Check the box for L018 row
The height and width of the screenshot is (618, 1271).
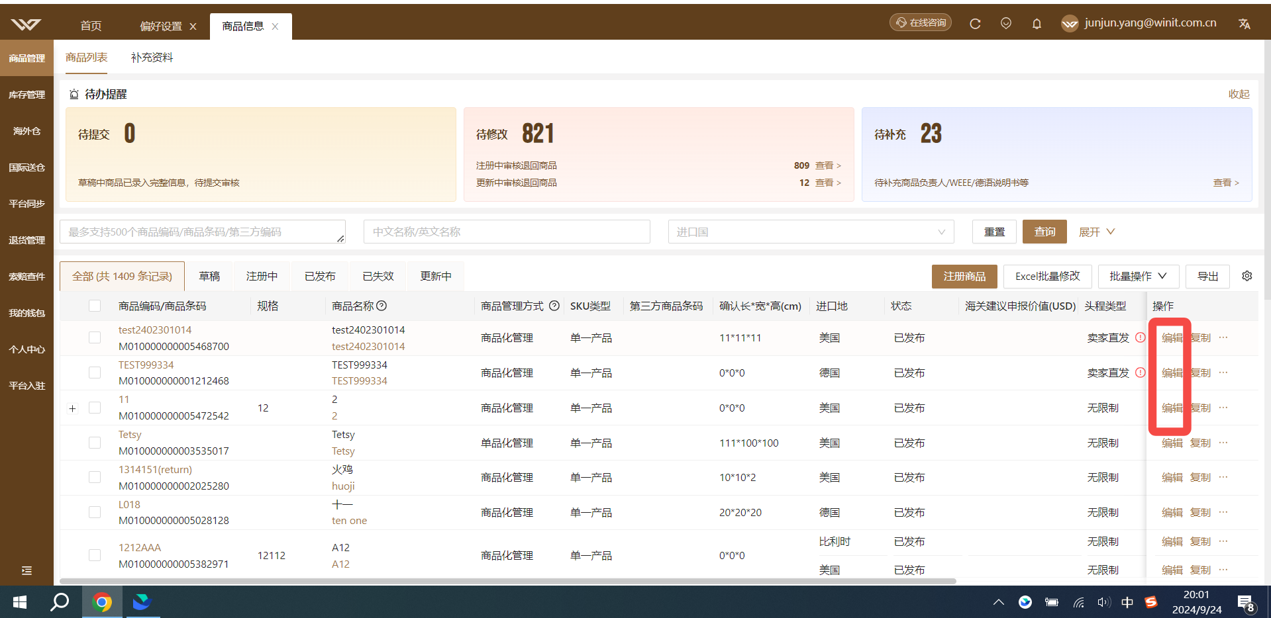(x=95, y=512)
